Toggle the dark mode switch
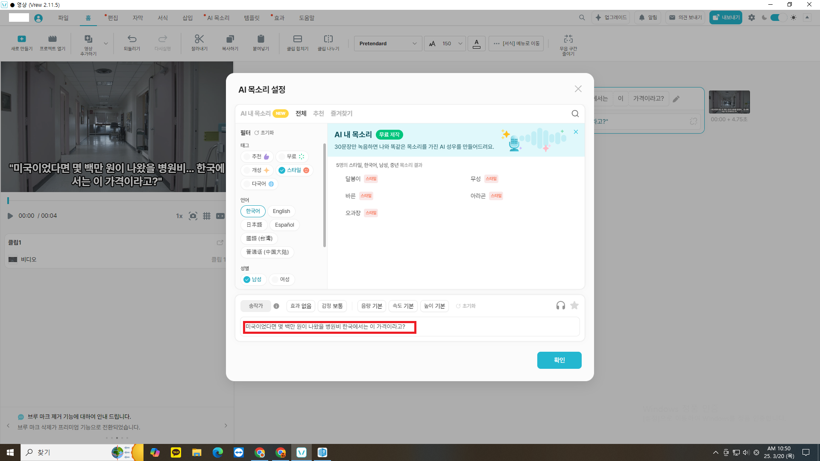This screenshot has width=820, height=461. (779, 18)
